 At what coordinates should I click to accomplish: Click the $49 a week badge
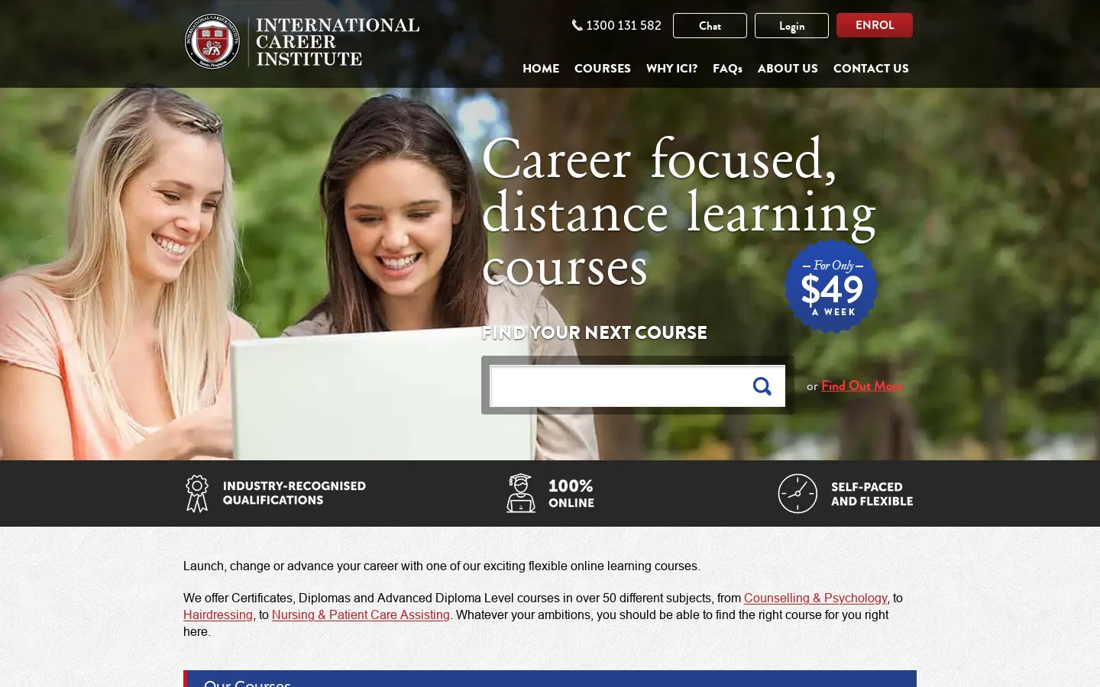[x=831, y=287]
